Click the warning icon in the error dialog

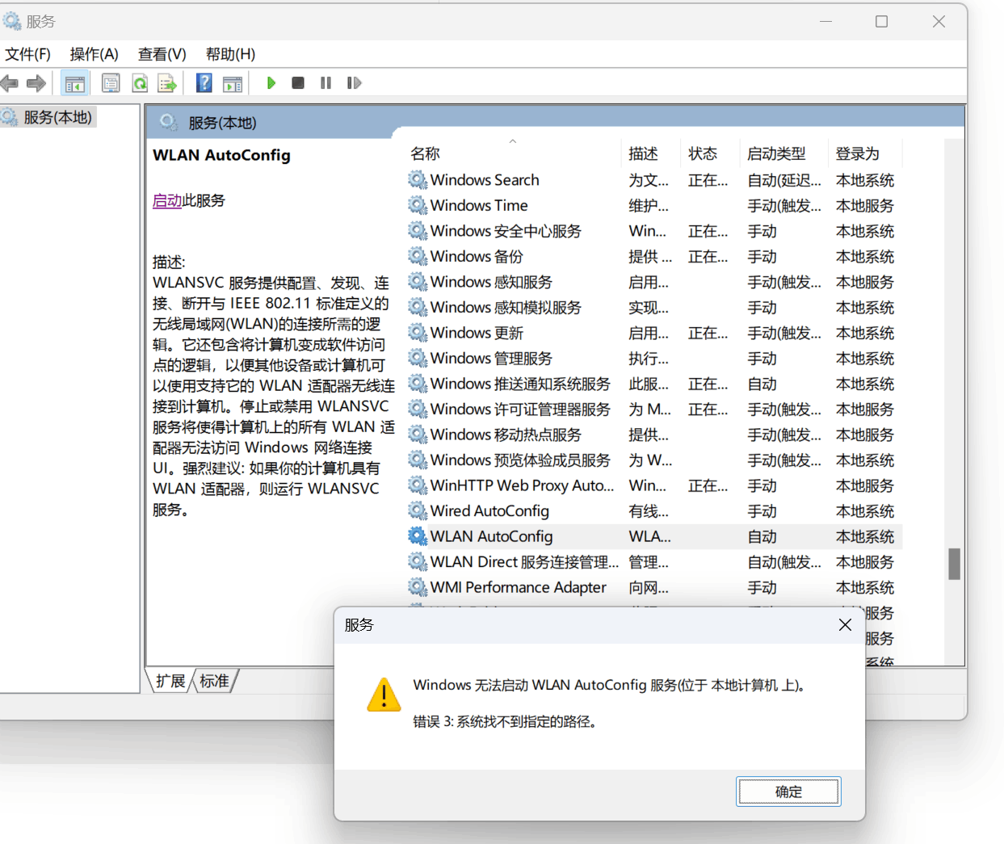coord(384,695)
